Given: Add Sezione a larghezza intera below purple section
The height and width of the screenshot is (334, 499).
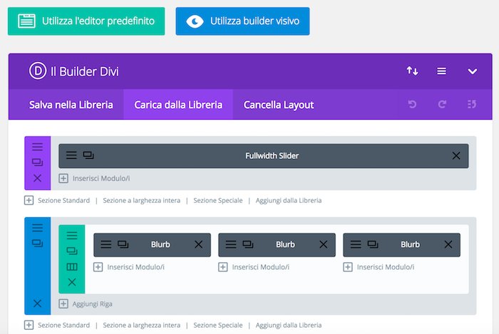Looking at the screenshot, I should point(141,201).
